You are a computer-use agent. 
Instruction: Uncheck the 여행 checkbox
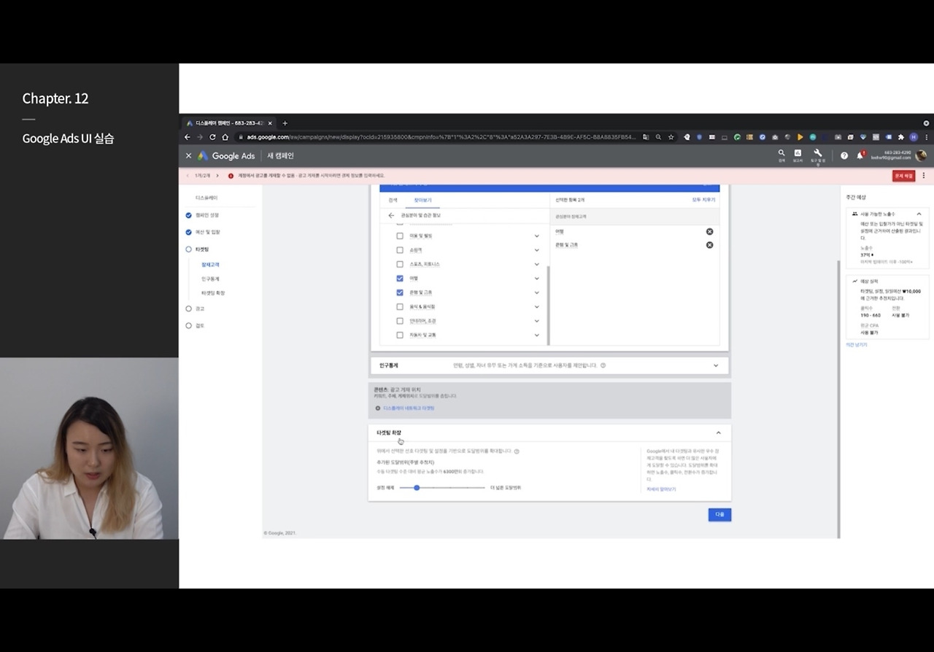tap(400, 279)
